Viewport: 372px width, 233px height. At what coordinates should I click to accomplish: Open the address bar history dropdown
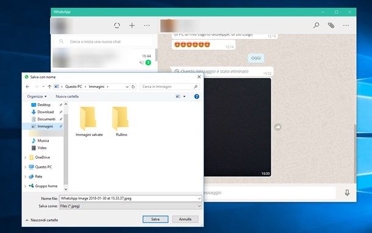[127, 87]
